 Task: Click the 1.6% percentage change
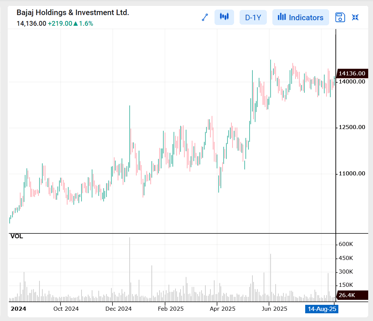86,24
